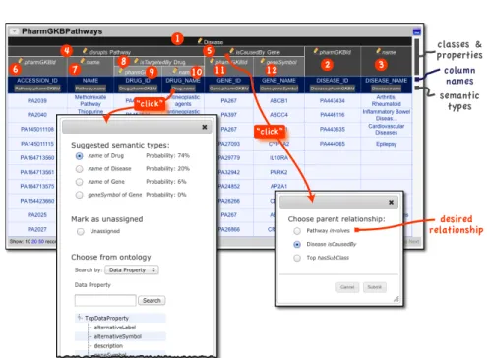Select the Unassigned radio option
Screen dimensions: 487x358
click(x=80, y=231)
